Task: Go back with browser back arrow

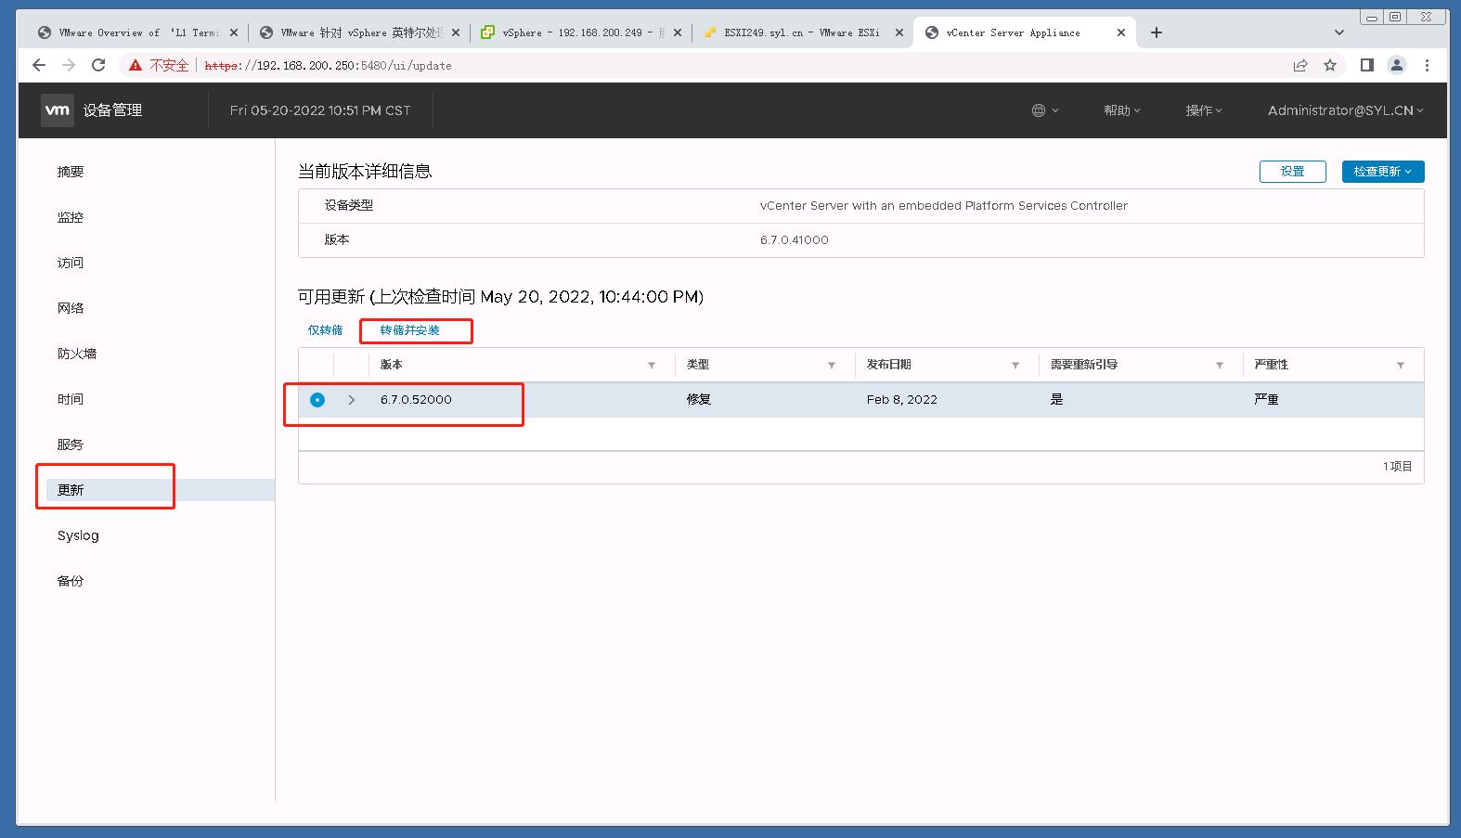Action: coord(39,65)
